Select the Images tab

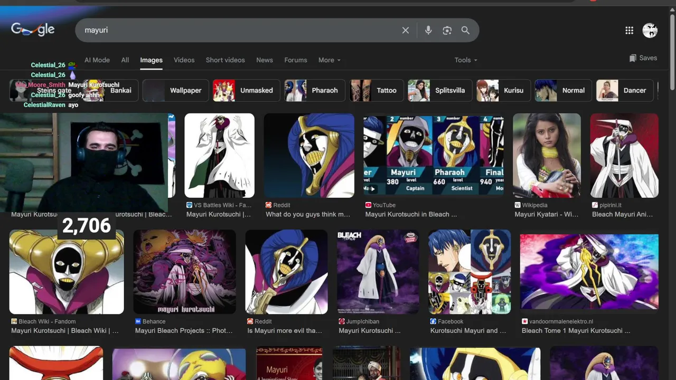click(x=151, y=60)
